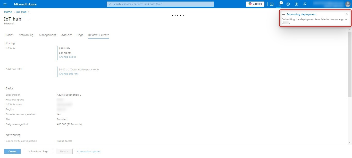The image size is (352, 158).
Task: Open Cloud Shell from the top bar
Action: click(x=272, y=4)
